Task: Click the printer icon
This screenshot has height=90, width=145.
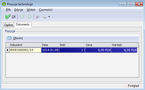Action: pyautogui.click(x=44, y=17)
